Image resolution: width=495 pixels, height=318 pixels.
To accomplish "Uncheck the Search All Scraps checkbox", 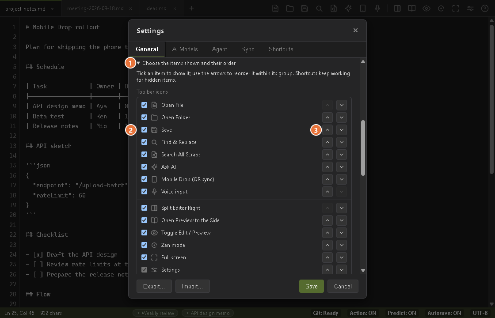I will tap(144, 154).
